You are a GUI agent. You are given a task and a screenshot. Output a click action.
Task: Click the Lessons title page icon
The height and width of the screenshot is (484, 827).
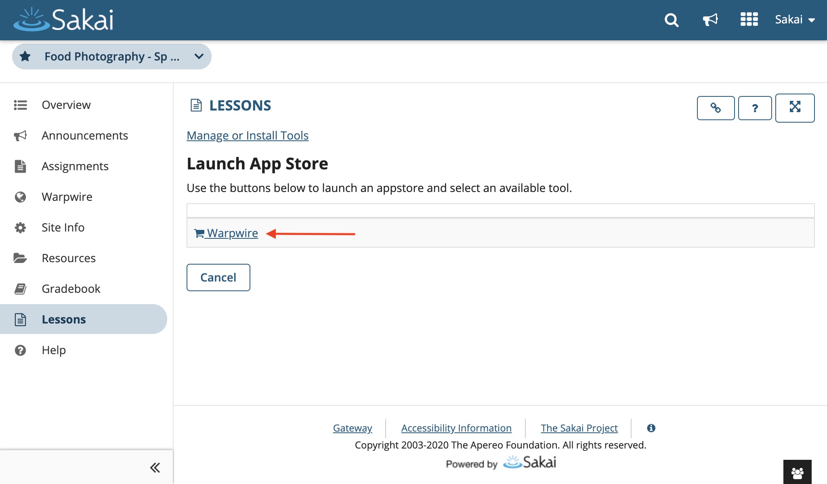click(x=196, y=105)
